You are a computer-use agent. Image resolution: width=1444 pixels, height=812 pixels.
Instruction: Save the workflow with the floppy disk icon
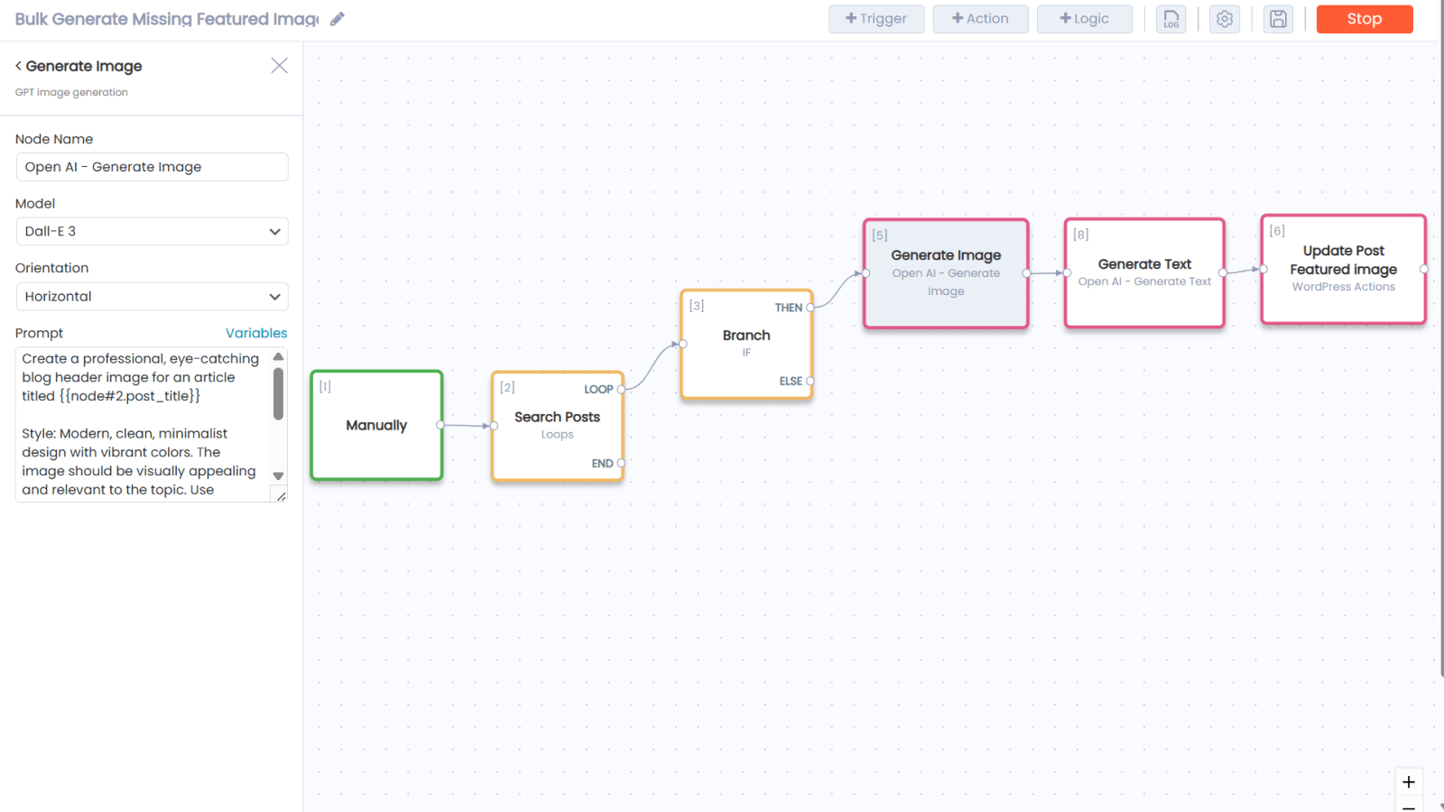tap(1278, 19)
